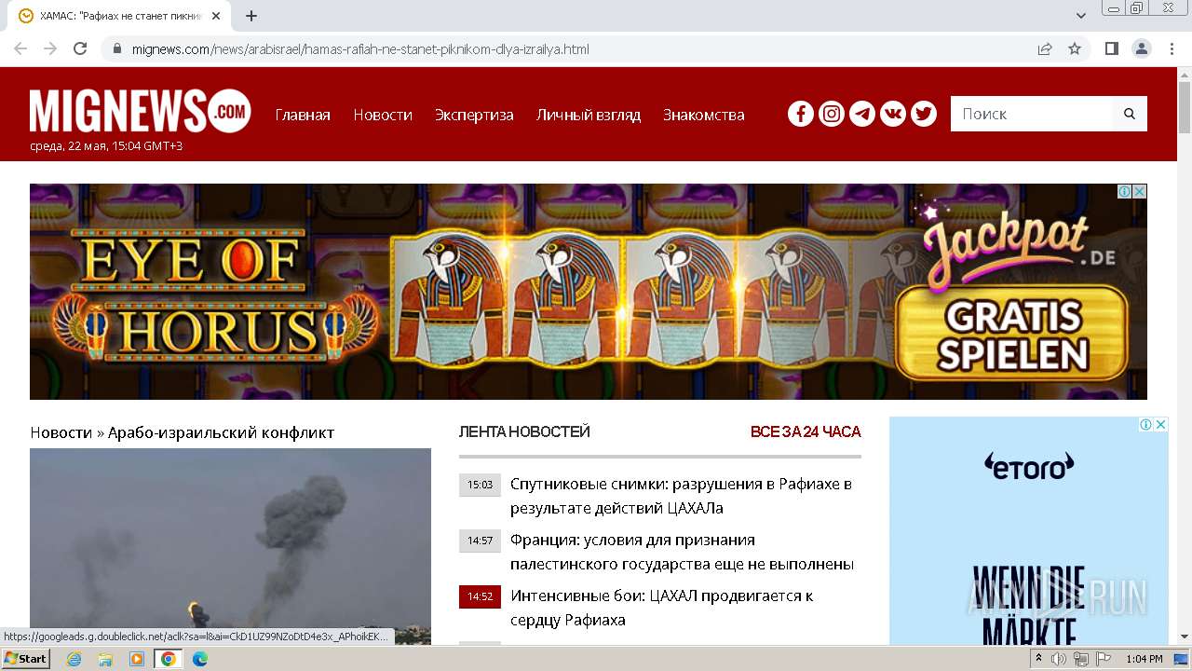Open the MIGnews Instagram icon
The image size is (1192, 671).
pos(832,114)
